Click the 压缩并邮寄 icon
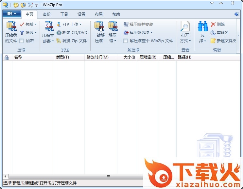 [x=49, y=26]
